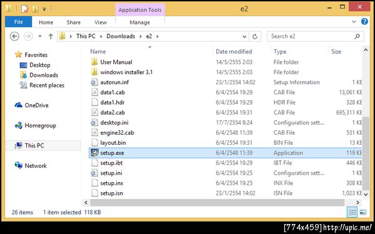
Task: Select the engine32.cab file icon
Action: pos(95,133)
